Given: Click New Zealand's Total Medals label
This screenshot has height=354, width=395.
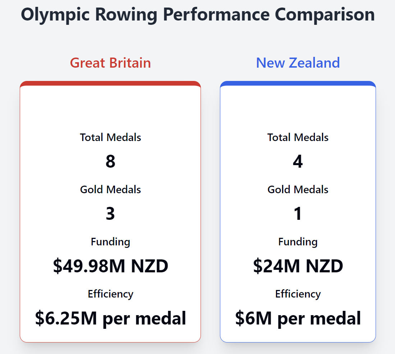Looking at the screenshot, I should (x=298, y=137).
